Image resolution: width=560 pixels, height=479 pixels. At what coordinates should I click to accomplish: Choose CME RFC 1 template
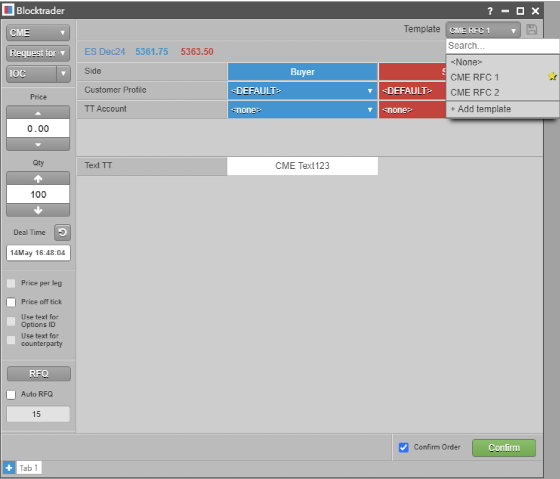[x=503, y=77]
